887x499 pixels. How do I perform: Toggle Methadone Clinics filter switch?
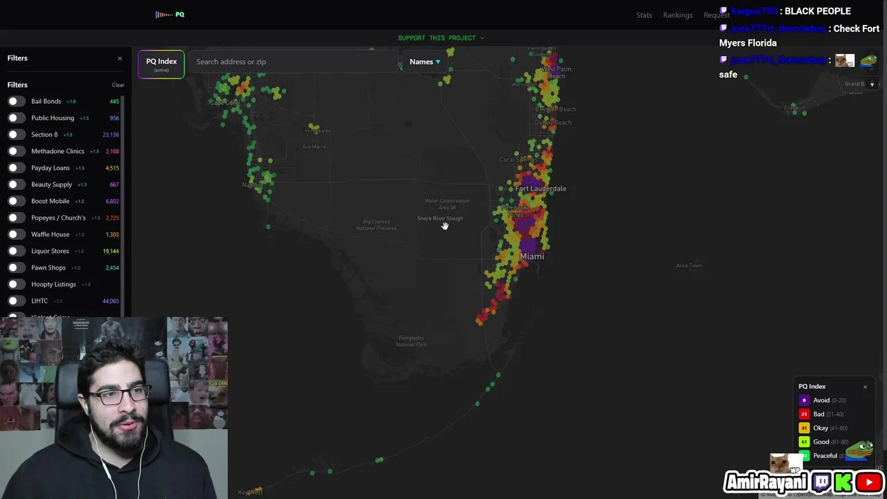pyautogui.click(x=16, y=151)
